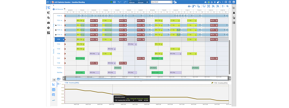Image resolution: width=289 pixels, height=108 pixels.
Task: Collapse bottom panel with double chevron
Action: click(54, 80)
